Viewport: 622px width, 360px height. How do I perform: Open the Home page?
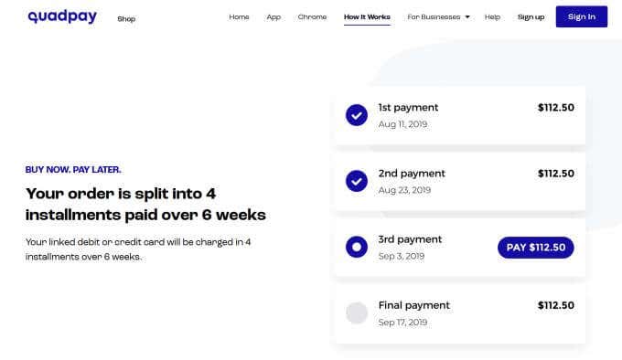tap(239, 17)
